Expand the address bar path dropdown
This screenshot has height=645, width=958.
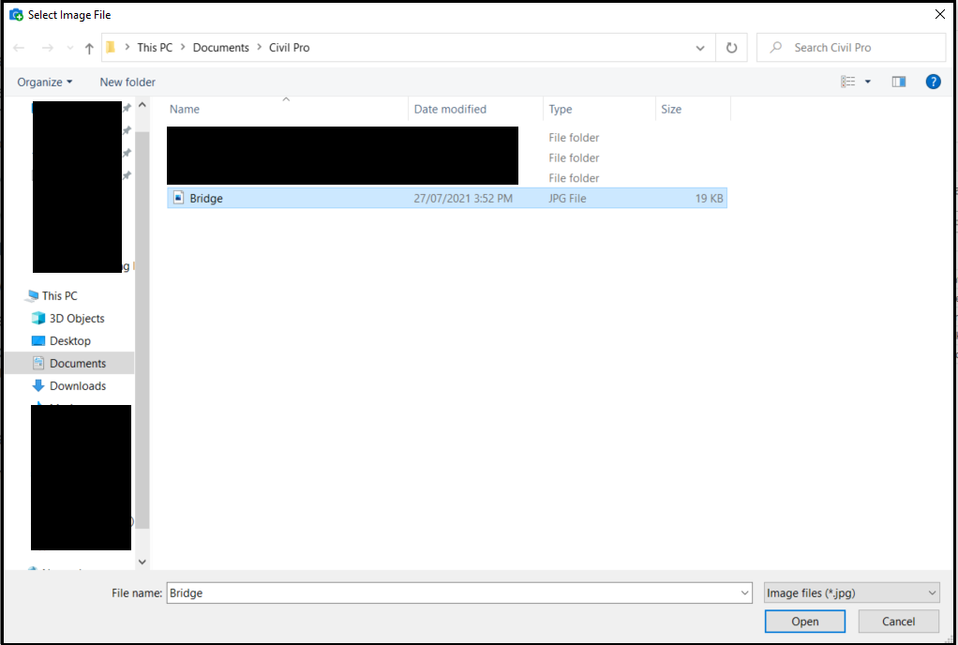(x=700, y=48)
